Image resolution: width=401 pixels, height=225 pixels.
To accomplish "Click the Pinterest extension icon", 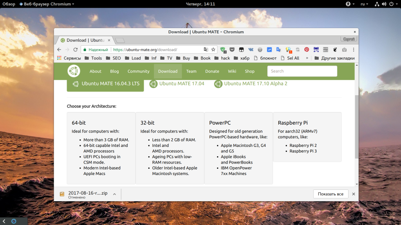I will coord(307,50).
